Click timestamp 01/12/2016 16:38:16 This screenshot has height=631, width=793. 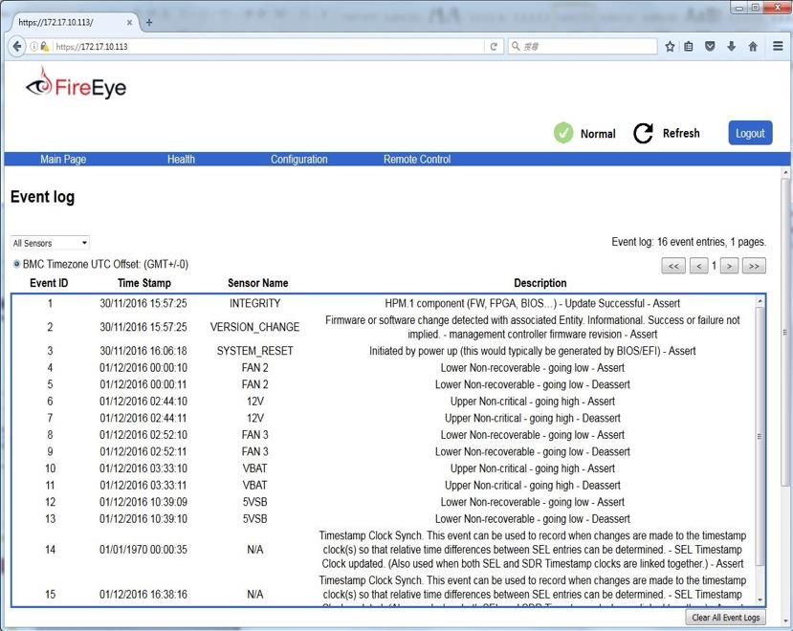pos(143,595)
